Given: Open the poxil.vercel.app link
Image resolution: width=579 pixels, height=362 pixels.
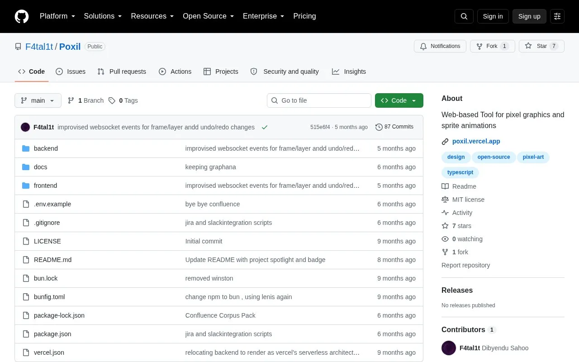Looking at the screenshot, I should (x=476, y=141).
